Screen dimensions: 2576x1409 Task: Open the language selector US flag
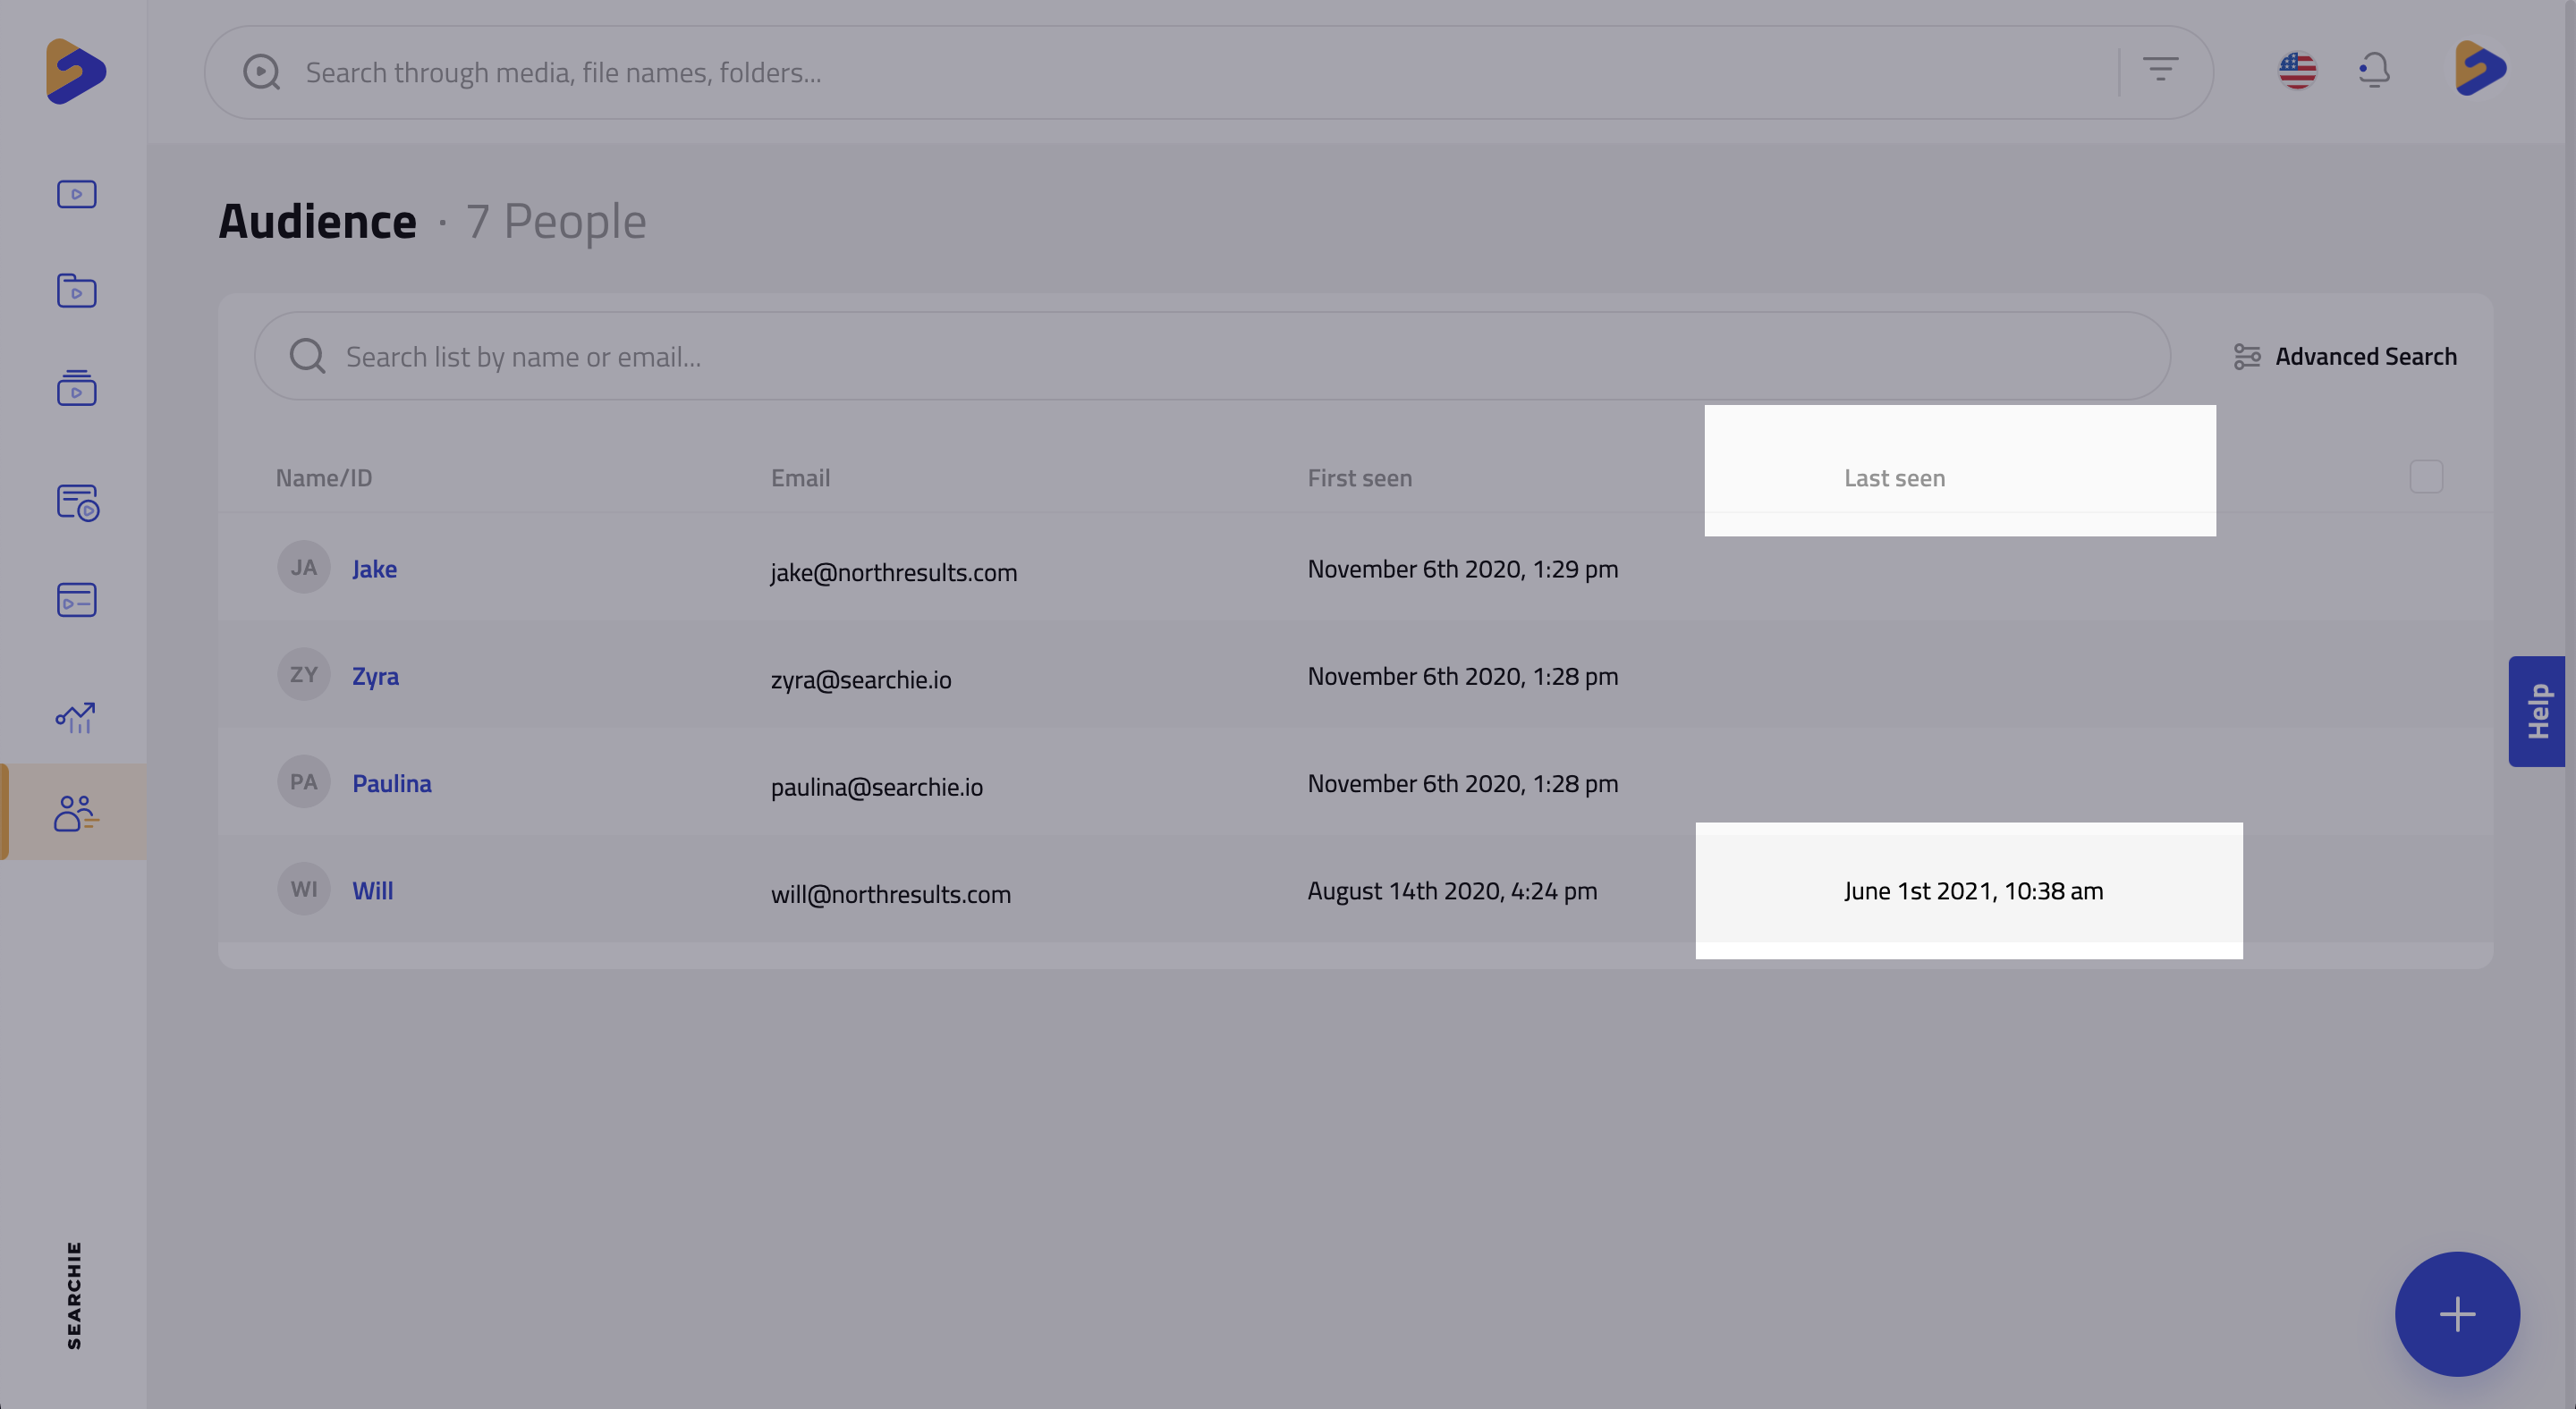coord(2297,71)
